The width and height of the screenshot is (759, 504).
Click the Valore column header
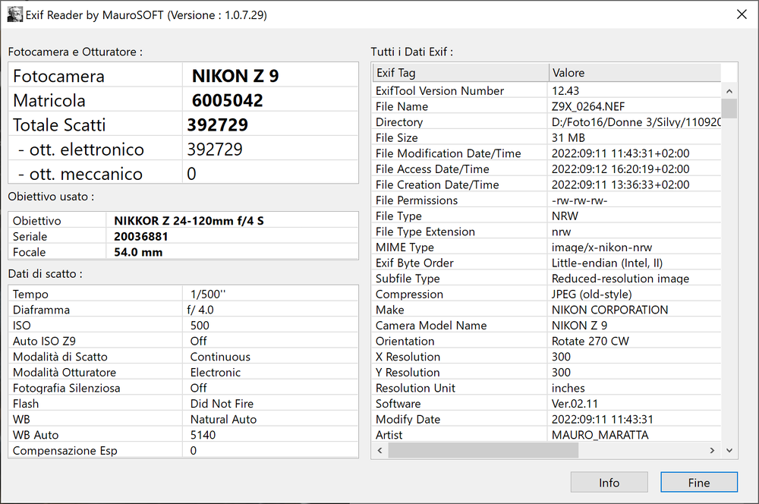tap(635, 73)
